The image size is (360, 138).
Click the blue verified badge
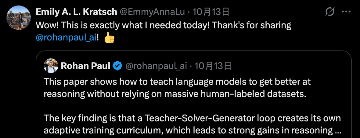(117, 66)
